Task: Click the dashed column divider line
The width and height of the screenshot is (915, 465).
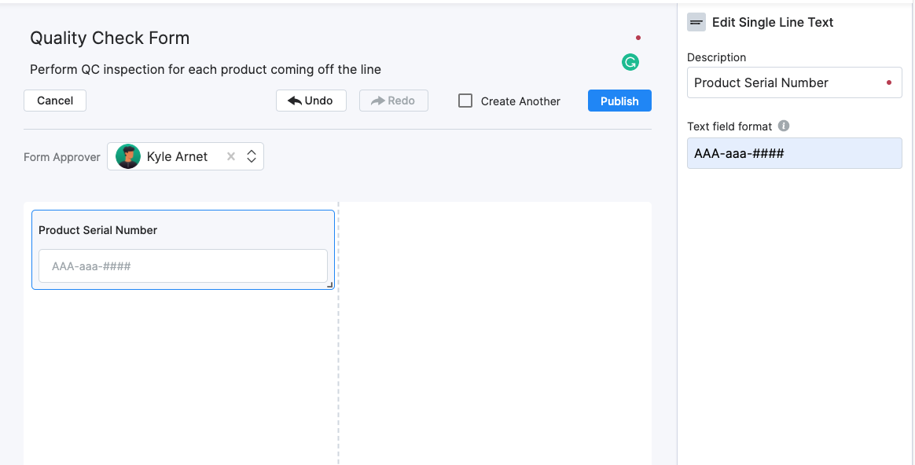Action: (338, 353)
